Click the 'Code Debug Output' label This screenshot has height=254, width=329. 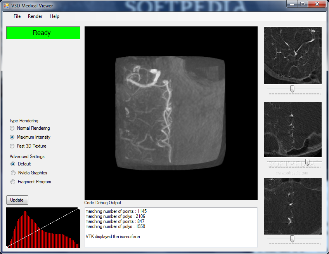pos(102,203)
